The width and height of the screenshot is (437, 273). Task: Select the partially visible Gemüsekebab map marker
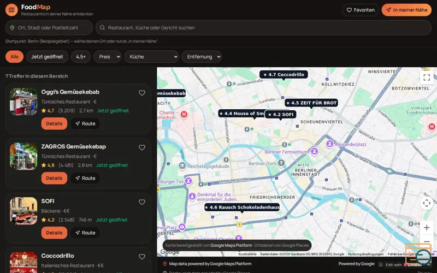click(x=171, y=93)
